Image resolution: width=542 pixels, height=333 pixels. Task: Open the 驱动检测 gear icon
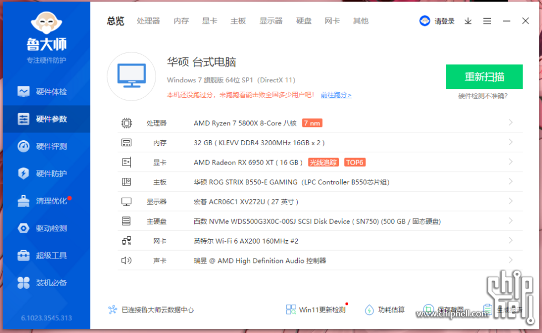pyautogui.click(x=23, y=228)
